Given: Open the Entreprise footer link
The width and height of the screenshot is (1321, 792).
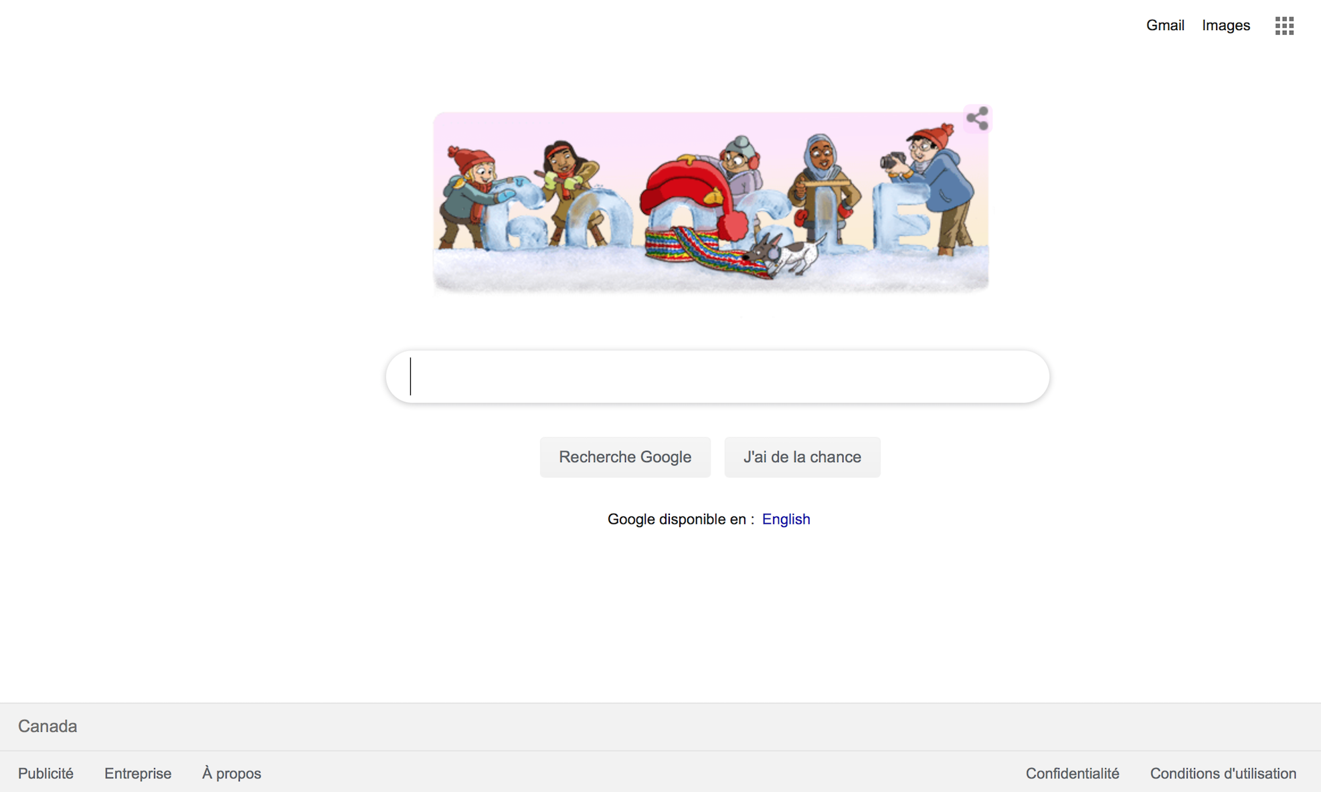Looking at the screenshot, I should coord(138,773).
